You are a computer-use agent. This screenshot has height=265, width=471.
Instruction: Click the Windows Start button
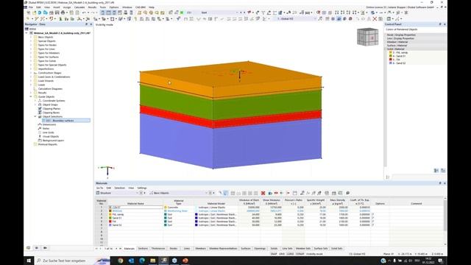coord(29,261)
